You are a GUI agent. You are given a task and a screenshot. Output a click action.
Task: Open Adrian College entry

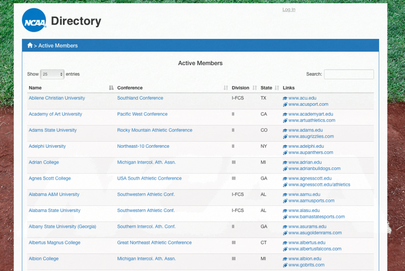point(44,162)
